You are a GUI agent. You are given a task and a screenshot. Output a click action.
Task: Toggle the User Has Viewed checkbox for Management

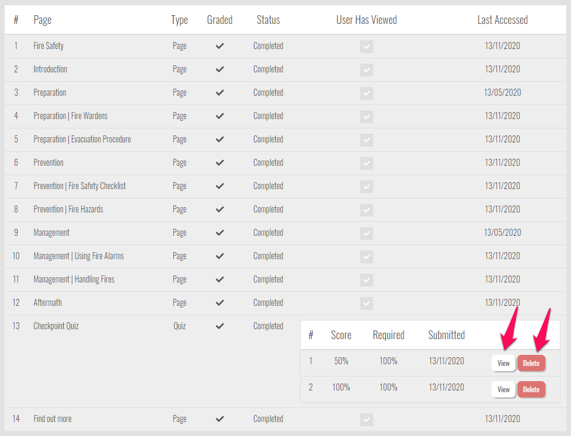tap(367, 233)
